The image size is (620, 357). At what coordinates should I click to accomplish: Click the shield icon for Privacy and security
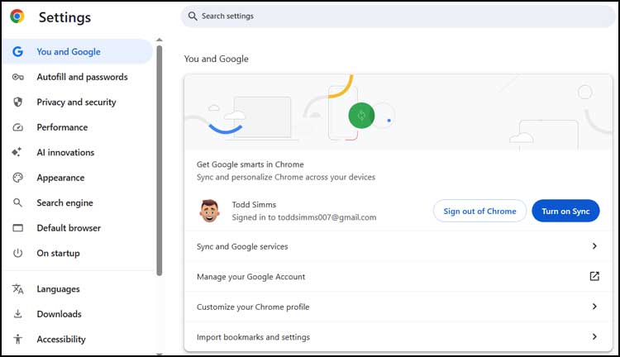tap(18, 102)
